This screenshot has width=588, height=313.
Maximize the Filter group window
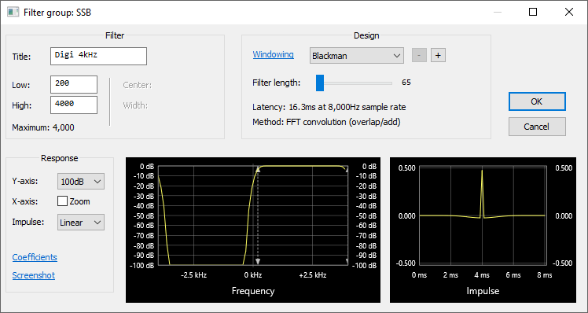[x=533, y=12]
